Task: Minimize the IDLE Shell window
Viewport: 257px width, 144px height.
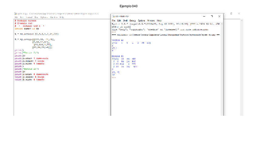Action: (204, 16)
